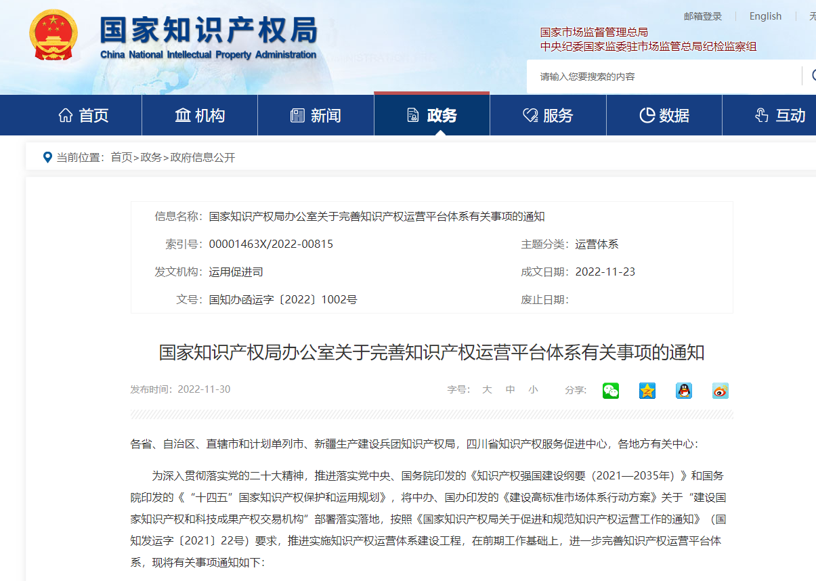Select the 政务 navigation tab

pyautogui.click(x=432, y=116)
